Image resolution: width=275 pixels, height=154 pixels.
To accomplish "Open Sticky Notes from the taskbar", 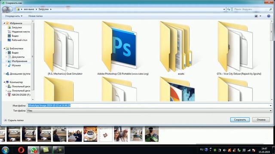I will [46, 150].
